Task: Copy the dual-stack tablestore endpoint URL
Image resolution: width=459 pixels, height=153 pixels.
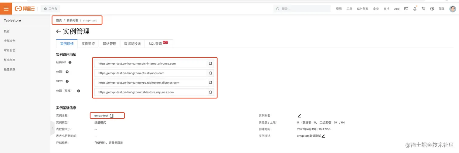Action: click(210, 92)
